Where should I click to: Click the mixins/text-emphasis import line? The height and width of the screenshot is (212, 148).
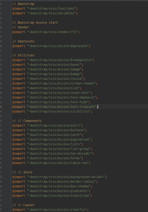click(x=55, y=97)
